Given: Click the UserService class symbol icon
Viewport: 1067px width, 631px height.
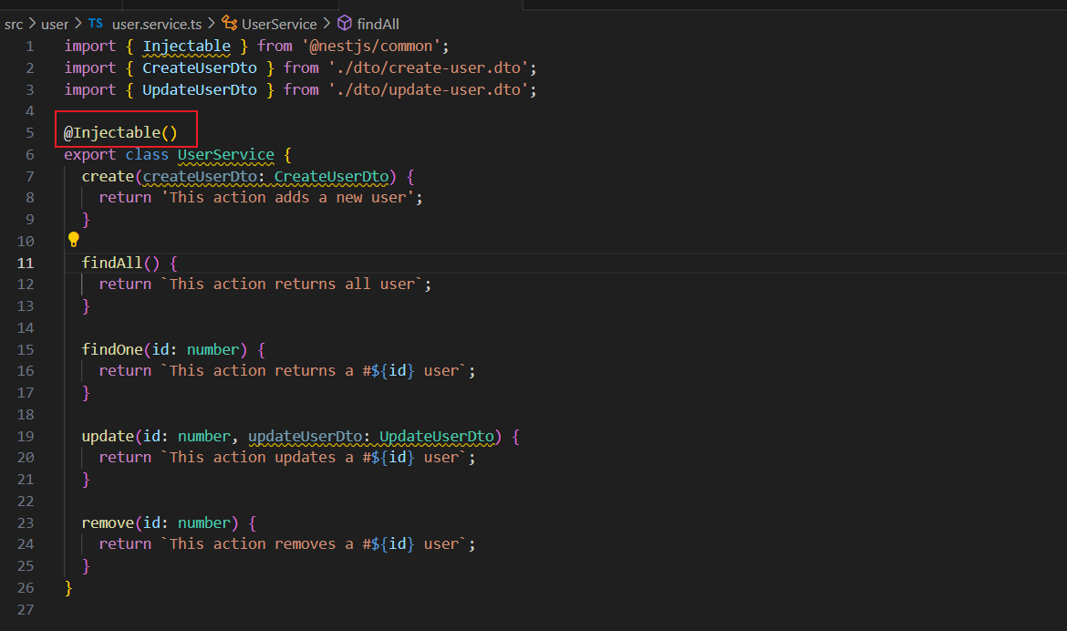Looking at the screenshot, I should pos(229,24).
